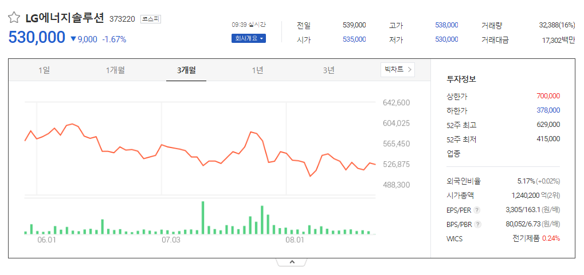This screenshot has height=275, width=584.
Task: Click the 외국인비율 value 5.17%
Action: (x=526, y=181)
